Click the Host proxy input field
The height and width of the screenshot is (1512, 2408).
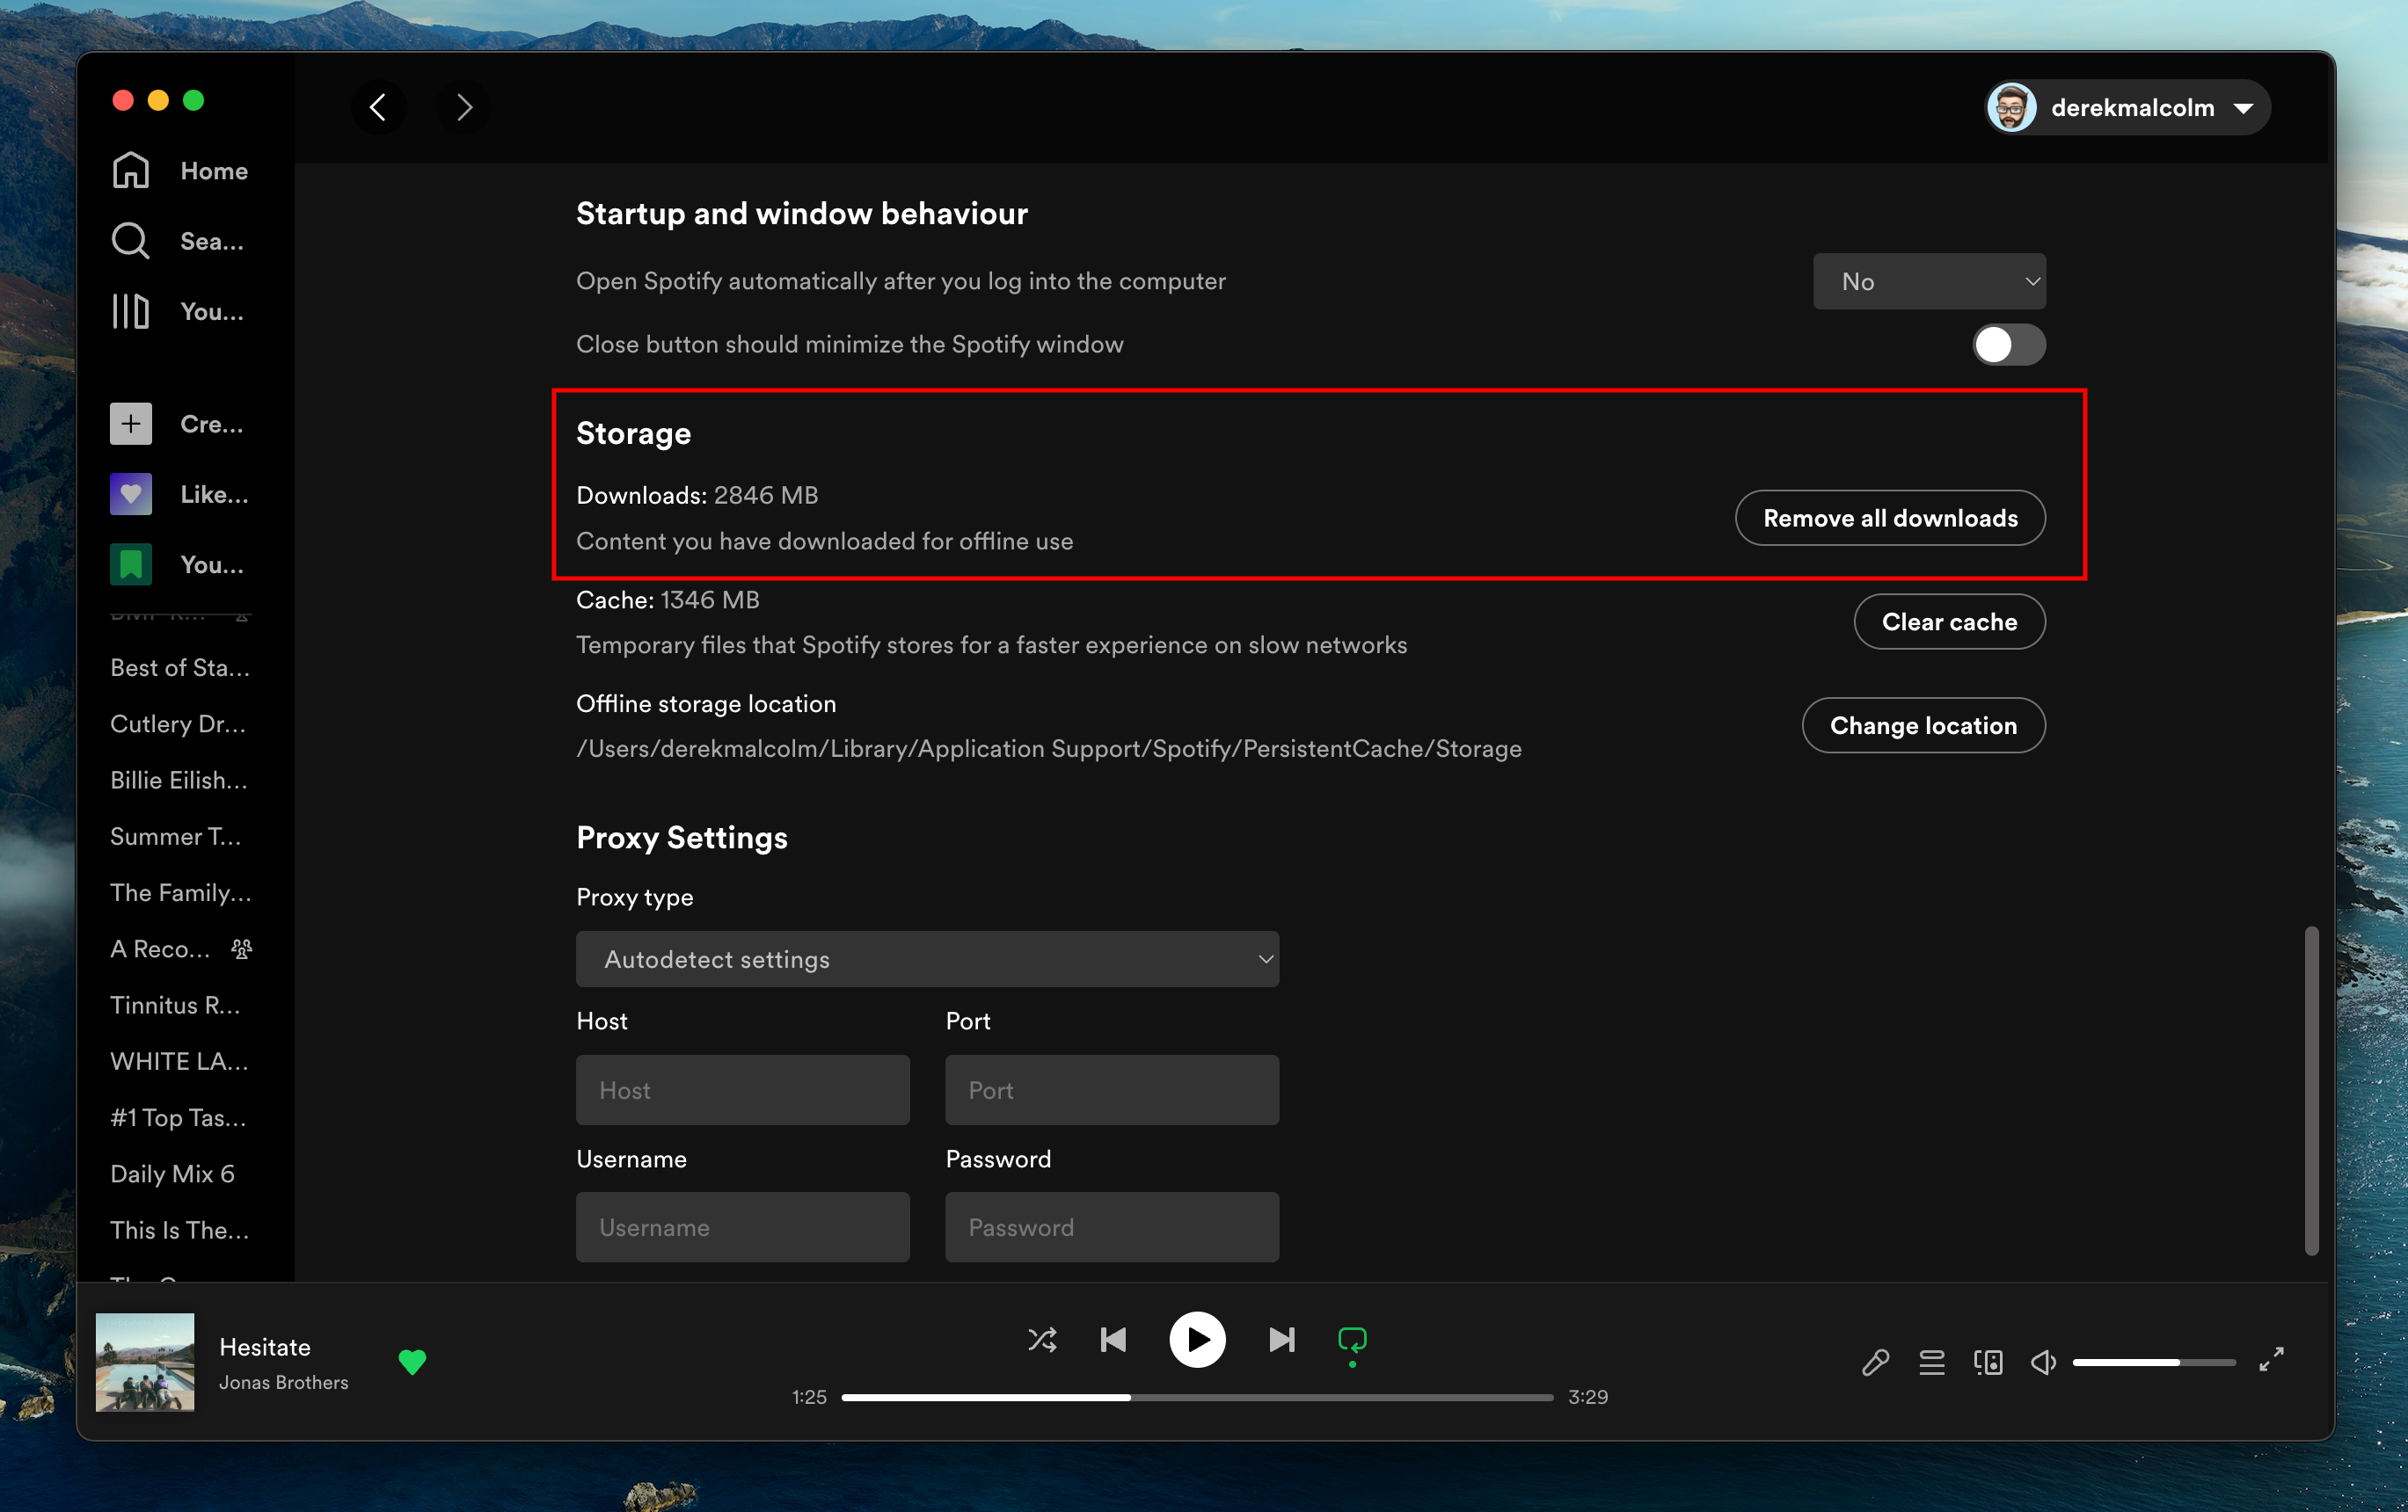(x=741, y=1090)
